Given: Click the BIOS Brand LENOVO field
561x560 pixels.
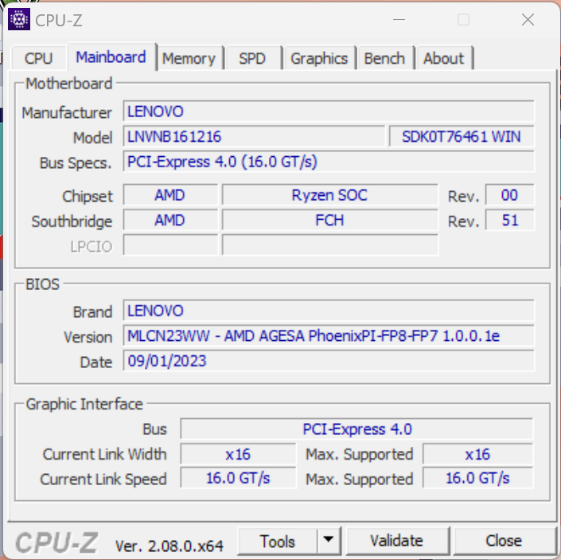Looking at the screenshot, I should [329, 311].
